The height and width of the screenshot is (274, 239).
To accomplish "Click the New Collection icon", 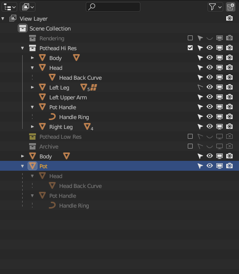I will [231, 7].
